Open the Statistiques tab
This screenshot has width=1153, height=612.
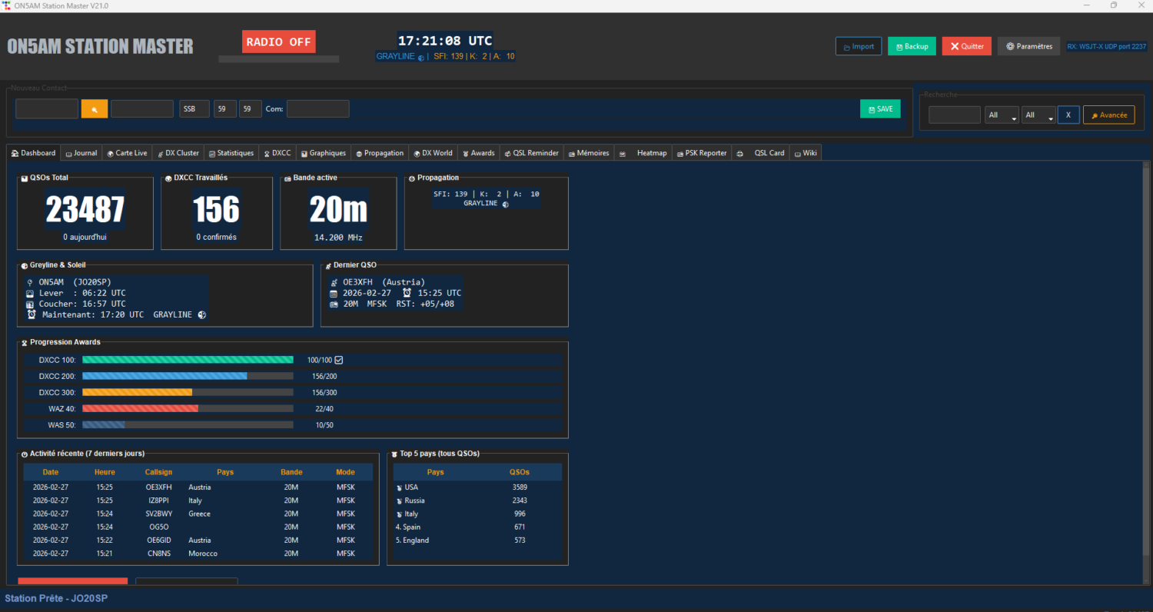click(x=231, y=153)
